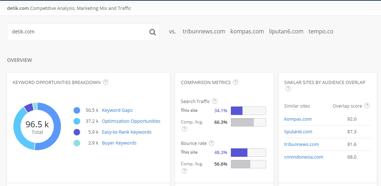The width and height of the screenshot is (381, 186).
Task: Click overlap score 68.0
Action: (x=352, y=157)
